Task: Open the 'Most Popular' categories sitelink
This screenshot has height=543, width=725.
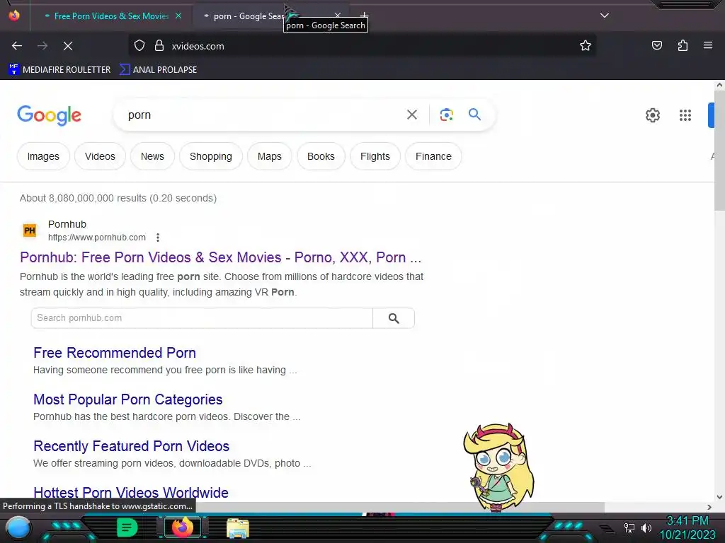Action: click(x=127, y=399)
